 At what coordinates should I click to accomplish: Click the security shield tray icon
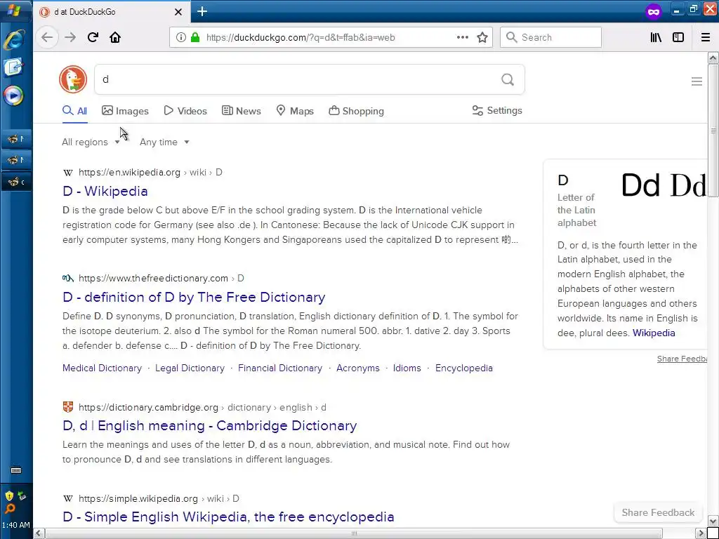coord(9,496)
